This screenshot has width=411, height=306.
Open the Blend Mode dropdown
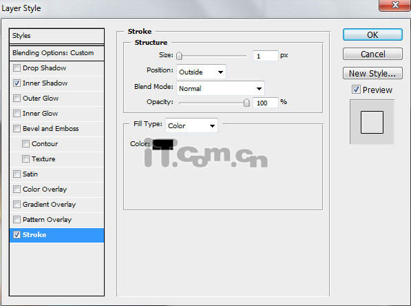220,88
